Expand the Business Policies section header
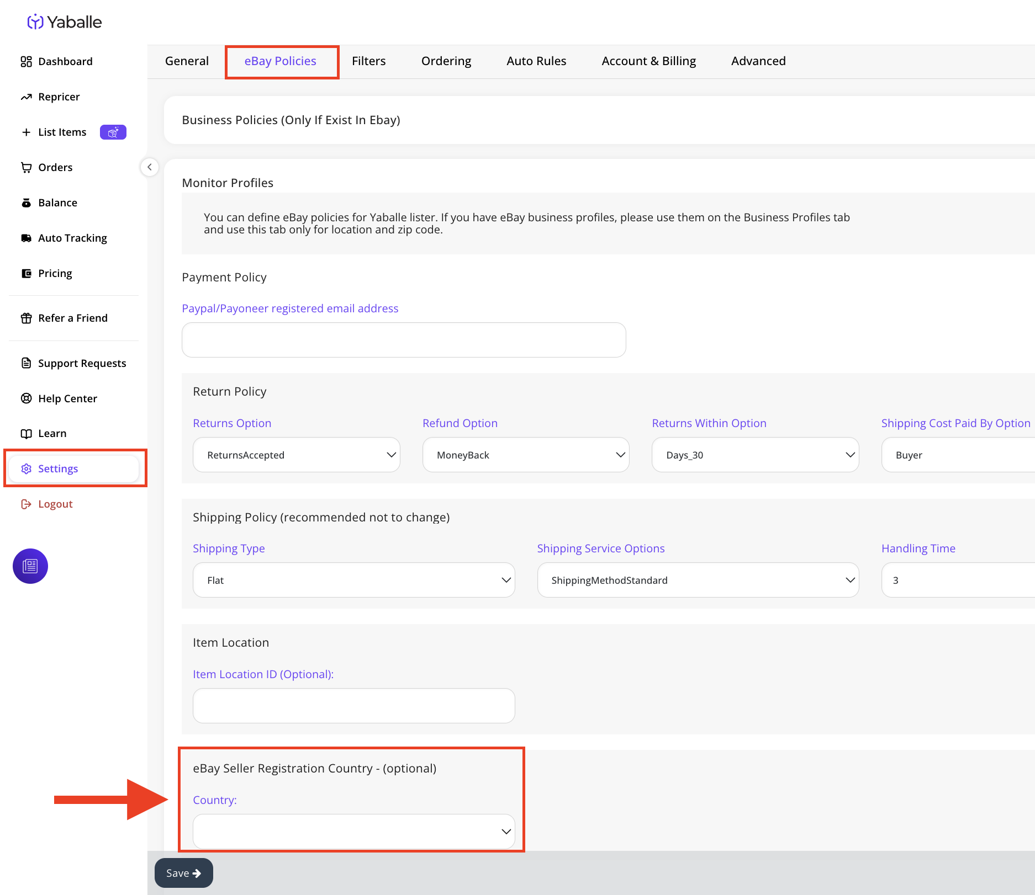This screenshot has height=895, width=1035. point(600,120)
